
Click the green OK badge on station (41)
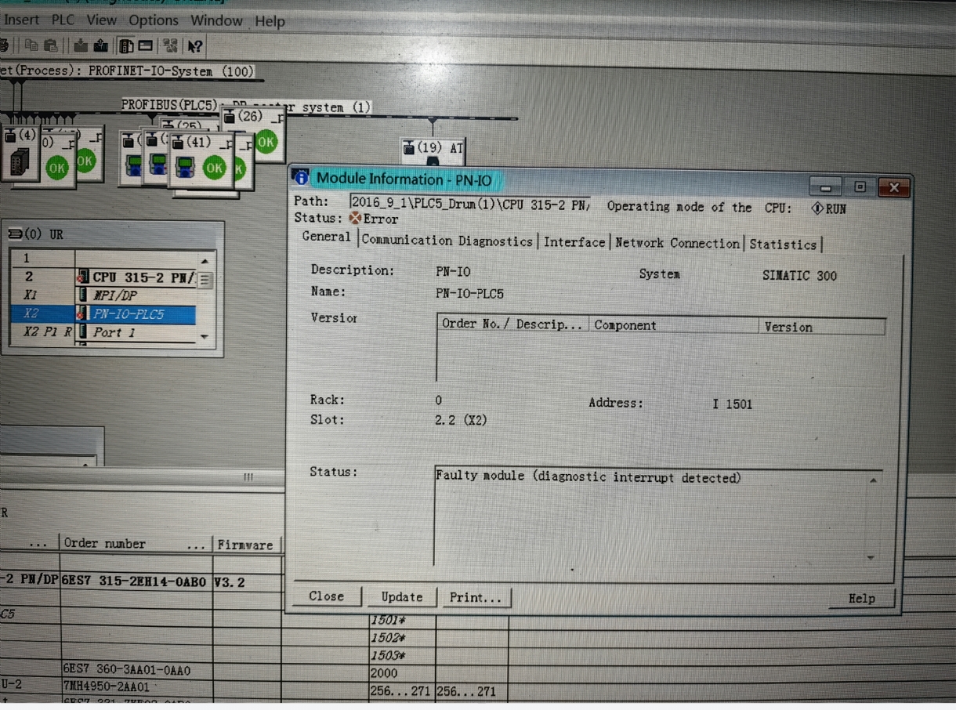(x=215, y=167)
